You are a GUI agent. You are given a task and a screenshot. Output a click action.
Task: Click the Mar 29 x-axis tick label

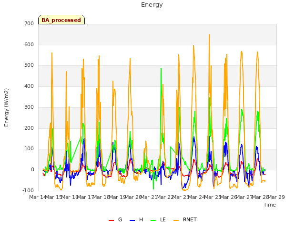coord(276,197)
